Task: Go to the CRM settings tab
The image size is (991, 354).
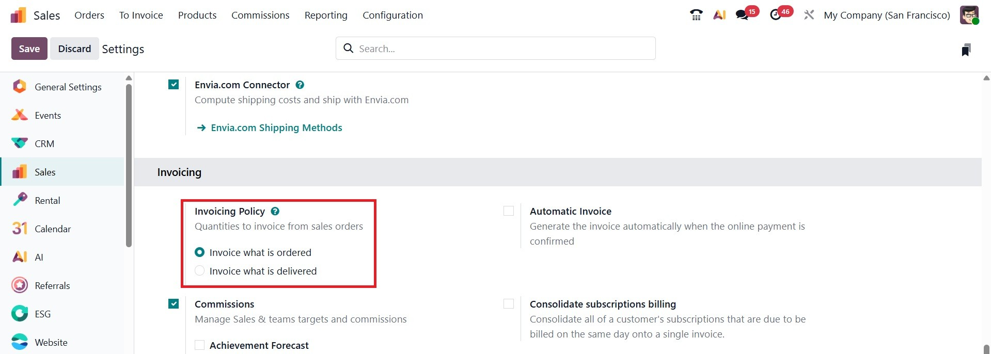Action: [44, 143]
